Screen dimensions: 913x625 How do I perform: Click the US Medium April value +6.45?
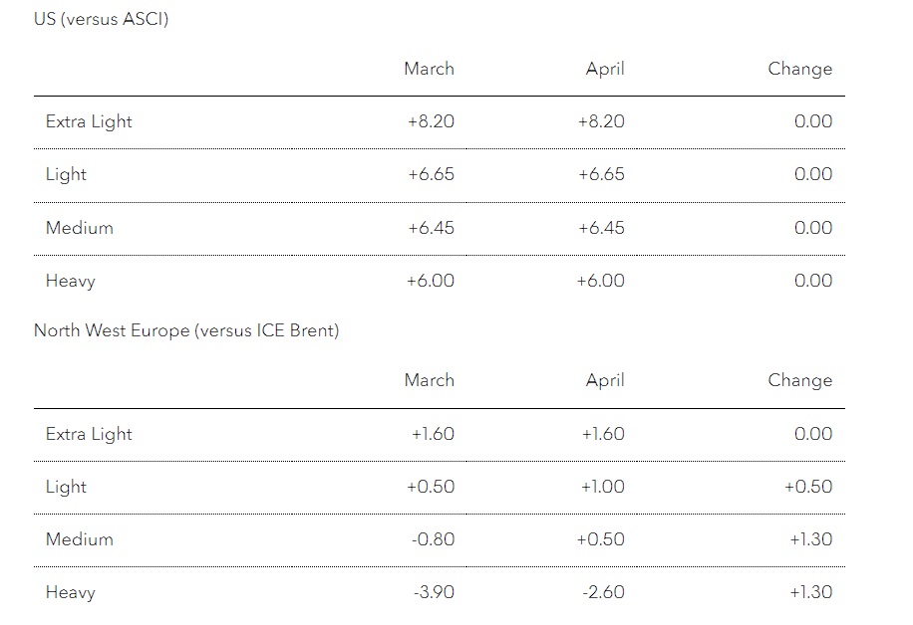coord(601,227)
